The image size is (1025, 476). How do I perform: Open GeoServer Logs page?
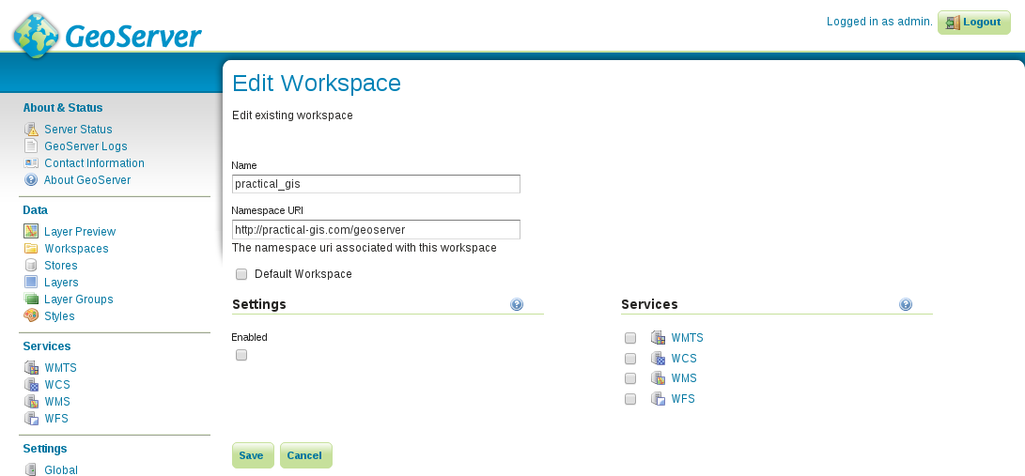85,146
